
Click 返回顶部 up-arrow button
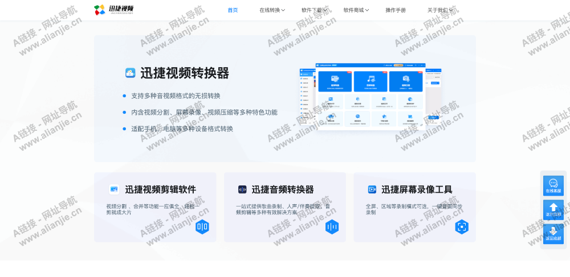click(x=553, y=210)
